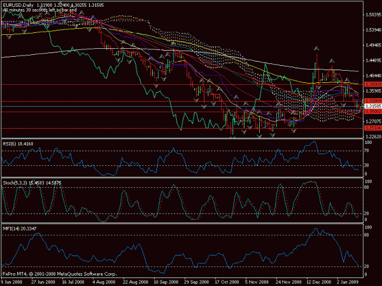The width and height of the screenshot is (382, 286).
Task: Click the 27 Jun 2008 date label
Action: [43, 282]
